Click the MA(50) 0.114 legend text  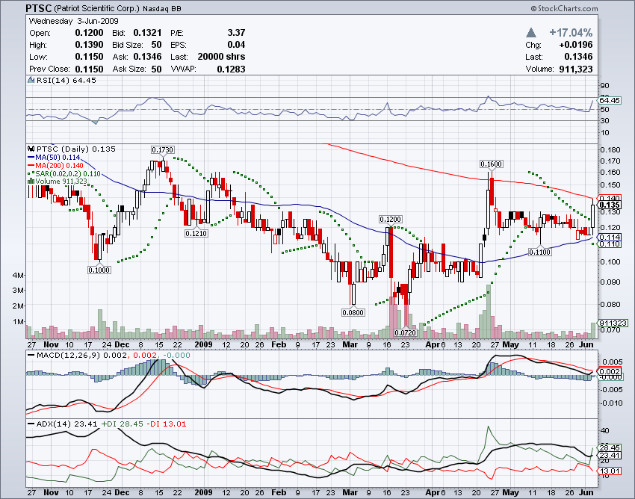[x=58, y=157]
